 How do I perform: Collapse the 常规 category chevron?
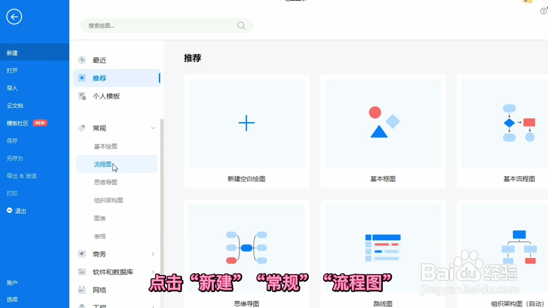(153, 128)
